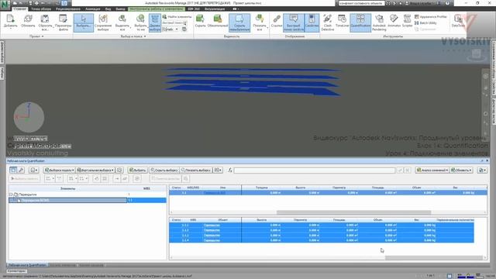Open Autodesk Rendering tool
Viewport: 496px width, 279px height.
tap(379, 22)
